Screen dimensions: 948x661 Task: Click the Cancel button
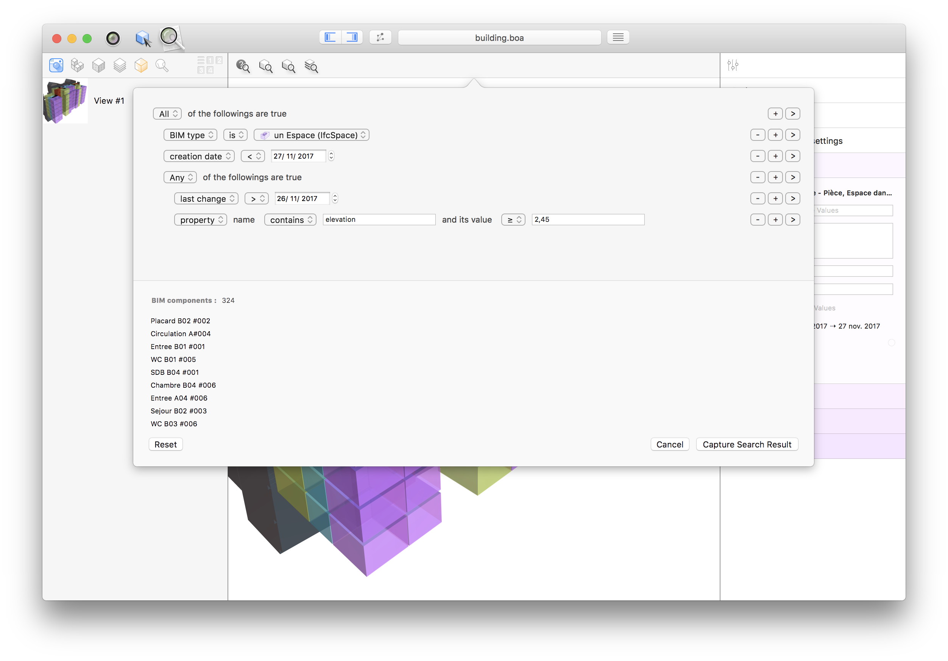click(x=670, y=445)
